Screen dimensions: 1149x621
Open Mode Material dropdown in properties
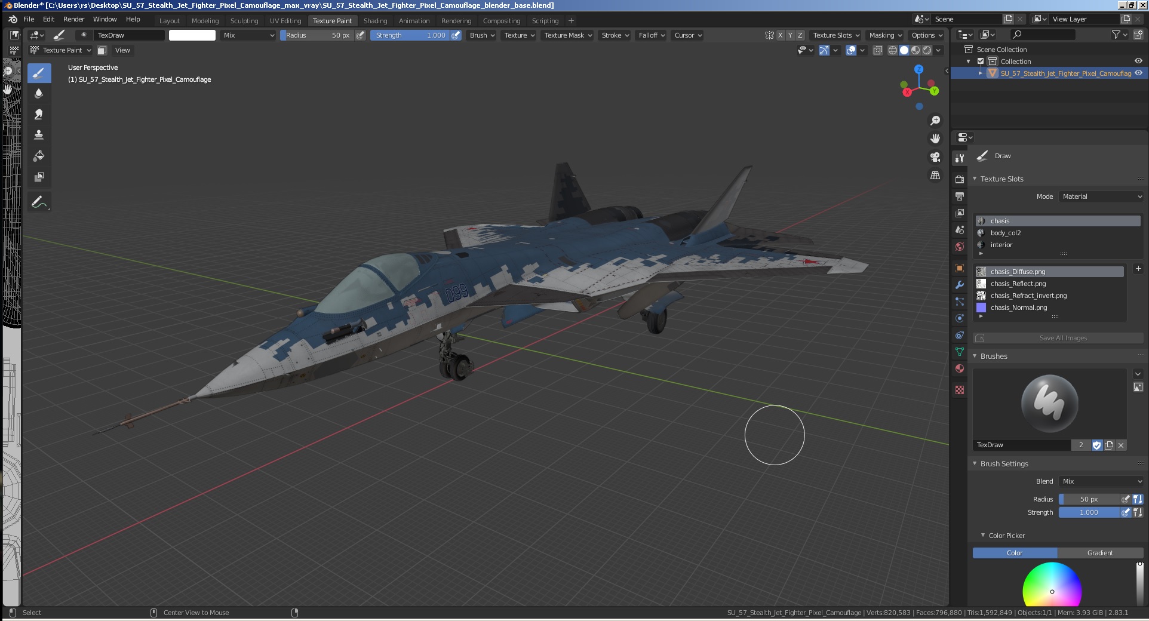click(1102, 196)
